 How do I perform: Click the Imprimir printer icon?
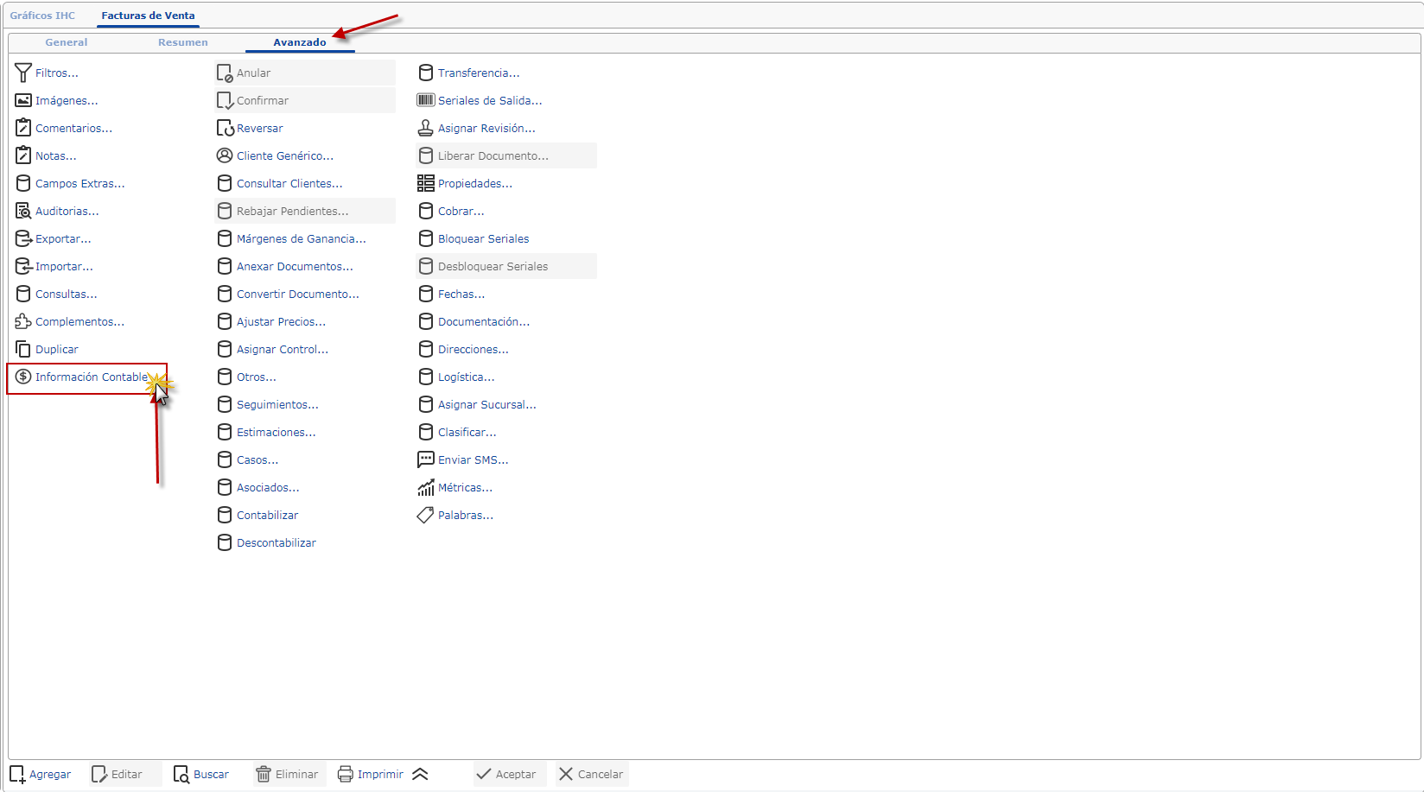click(x=346, y=775)
